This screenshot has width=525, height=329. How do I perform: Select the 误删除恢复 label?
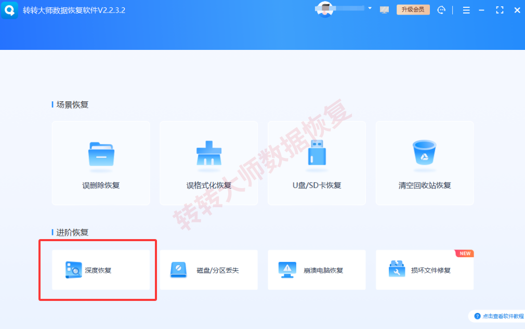(x=101, y=186)
